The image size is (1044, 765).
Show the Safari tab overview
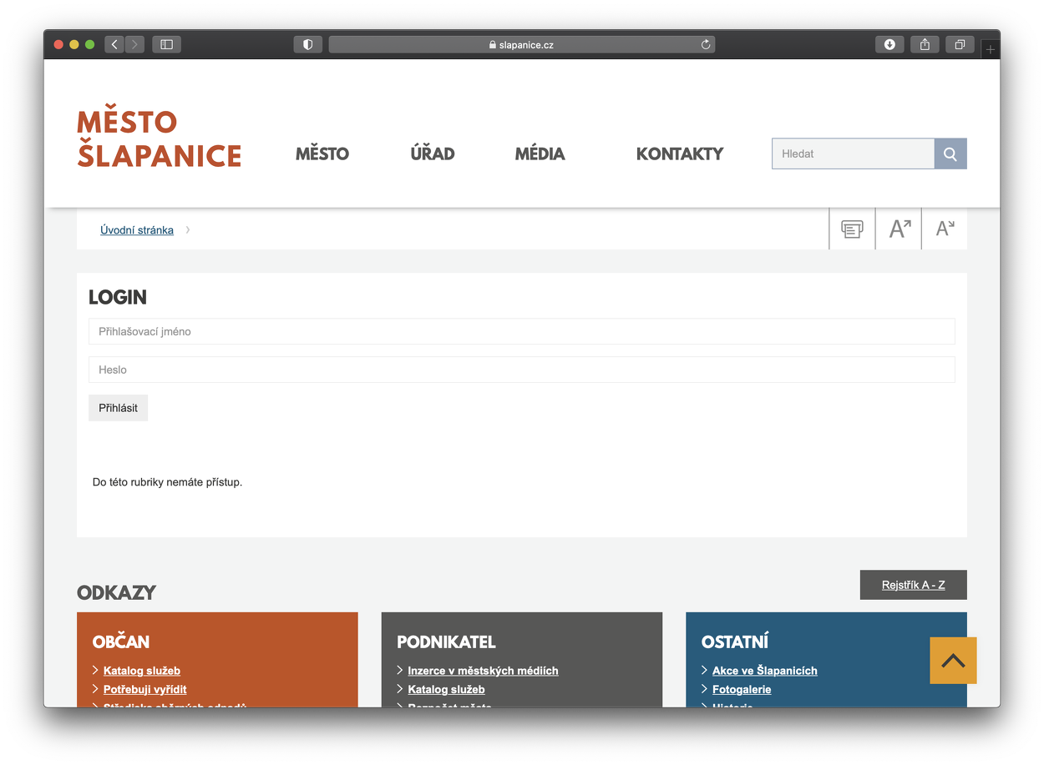click(x=960, y=44)
